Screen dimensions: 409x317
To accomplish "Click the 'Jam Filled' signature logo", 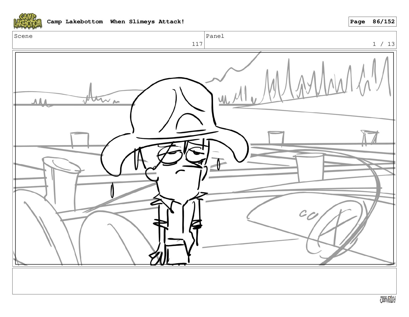I will (x=388, y=300).
